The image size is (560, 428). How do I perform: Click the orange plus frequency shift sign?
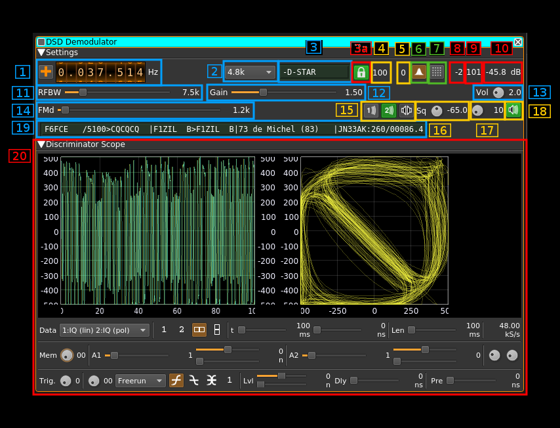point(46,72)
